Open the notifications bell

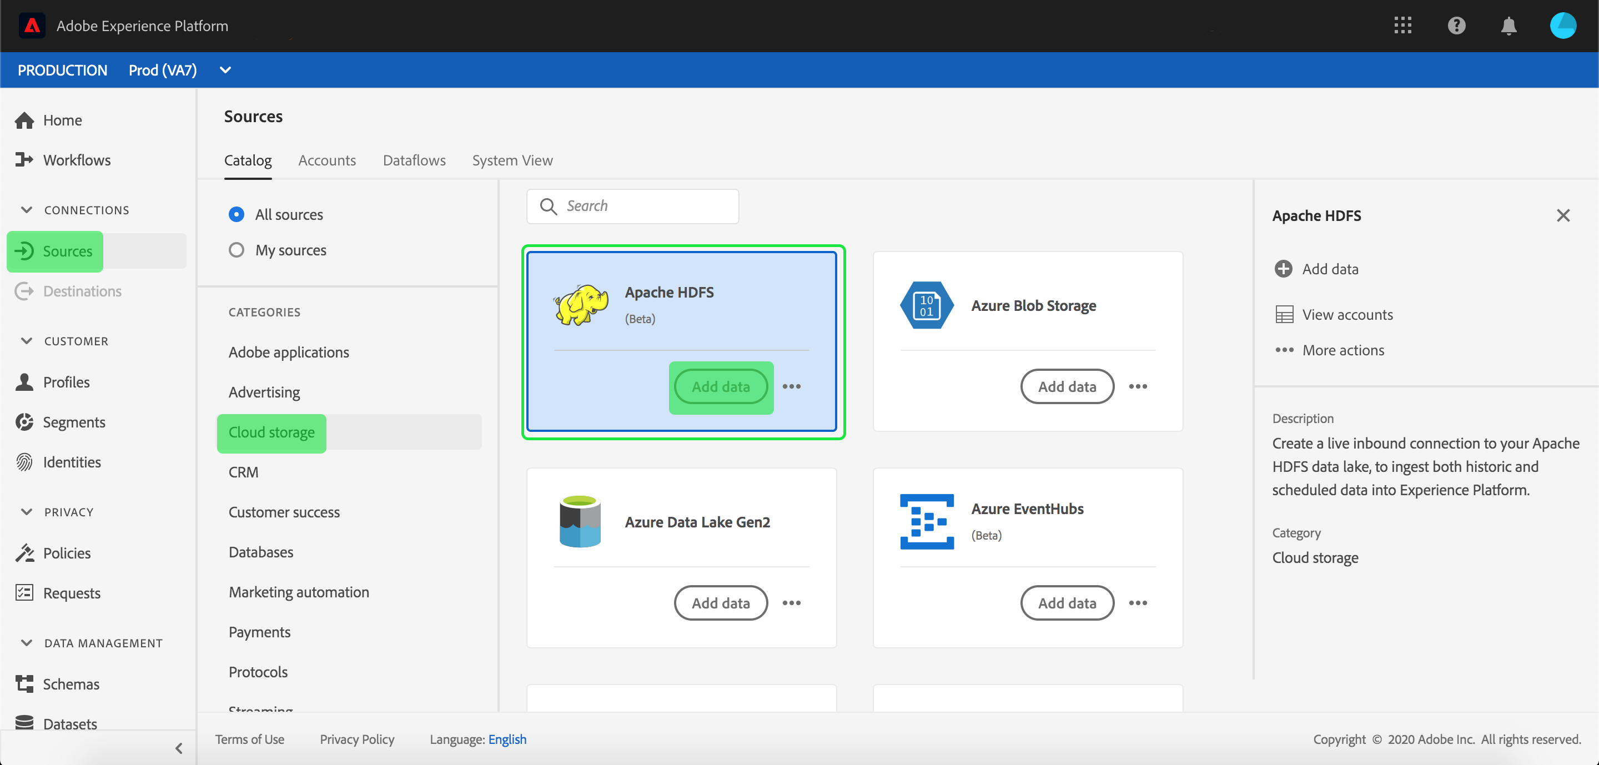[x=1509, y=26]
